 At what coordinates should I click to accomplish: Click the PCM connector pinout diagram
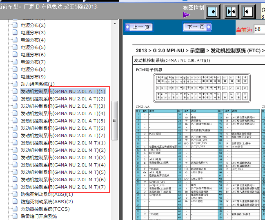point(202,88)
